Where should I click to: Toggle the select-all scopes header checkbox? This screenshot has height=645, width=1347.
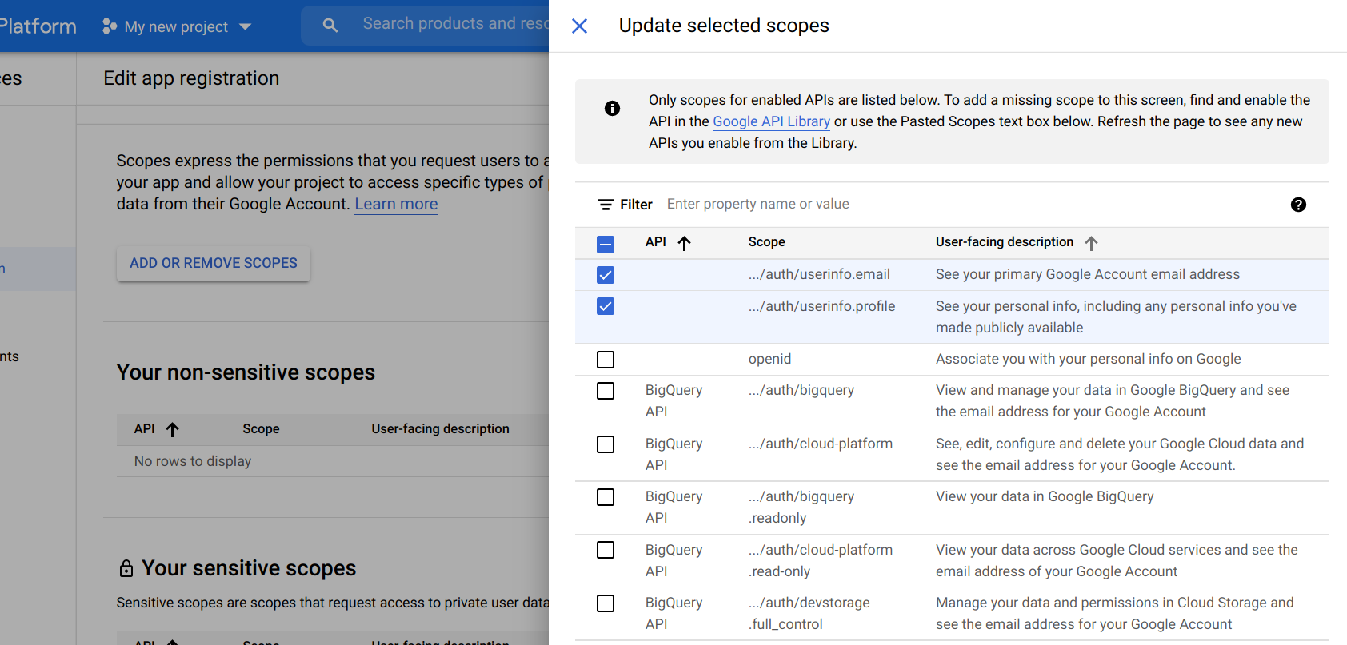(606, 244)
